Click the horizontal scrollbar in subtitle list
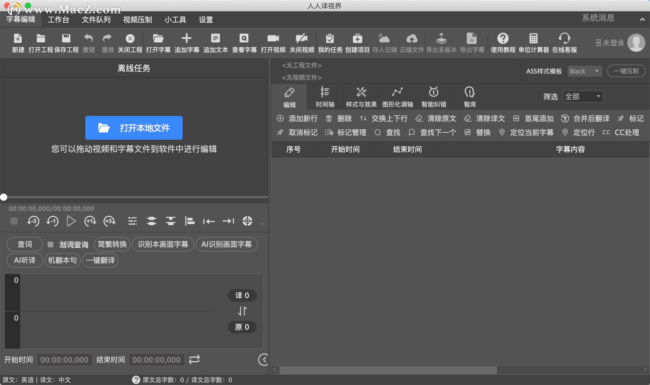Viewport: 650px width, 385px height. [388, 370]
